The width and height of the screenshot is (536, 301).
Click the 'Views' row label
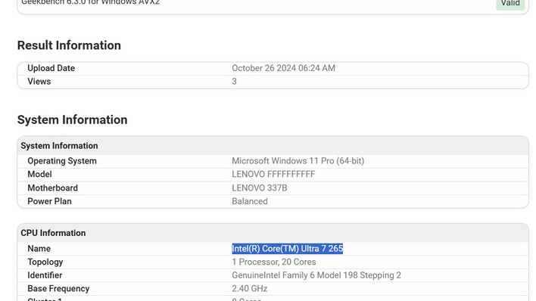[39, 82]
